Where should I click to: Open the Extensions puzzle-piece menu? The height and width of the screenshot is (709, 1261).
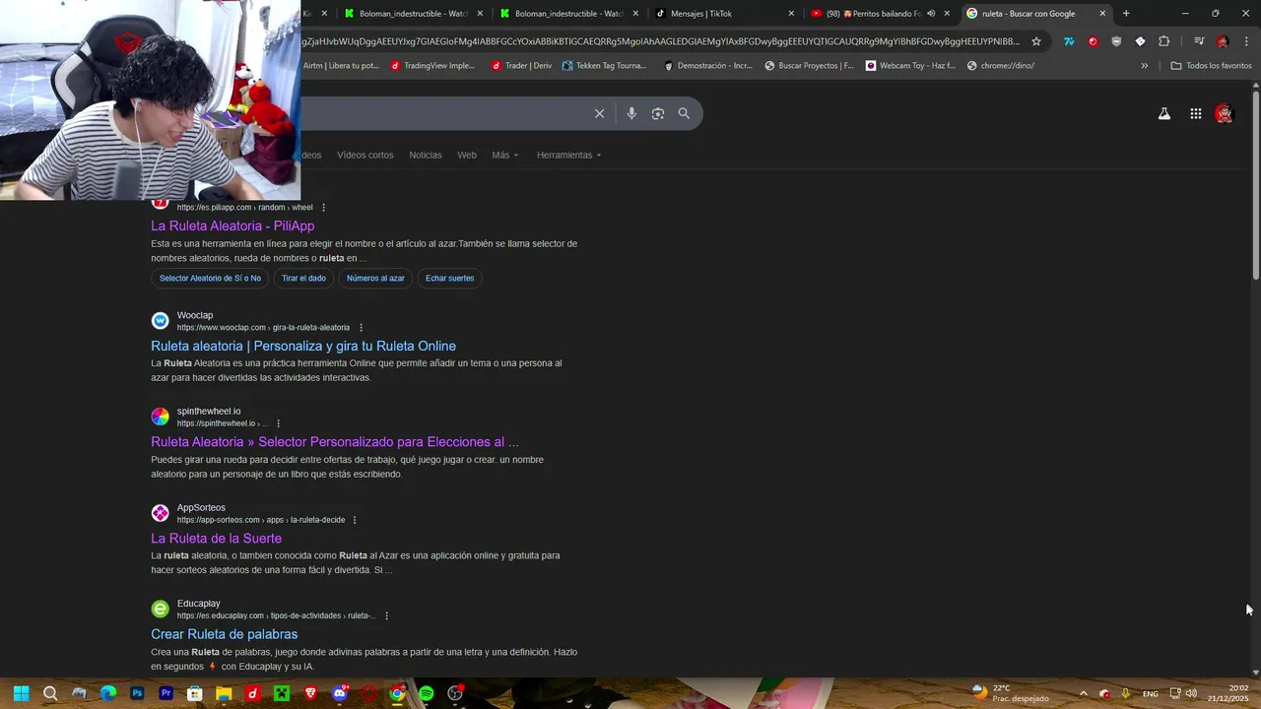point(1164,41)
